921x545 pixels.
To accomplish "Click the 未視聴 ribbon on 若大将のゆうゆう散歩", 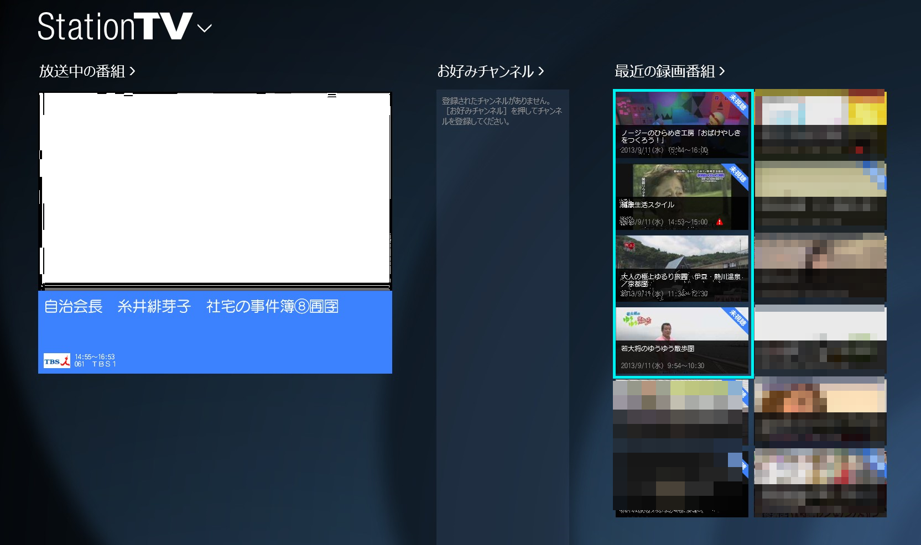I will pyautogui.click(x=737, y=319).
